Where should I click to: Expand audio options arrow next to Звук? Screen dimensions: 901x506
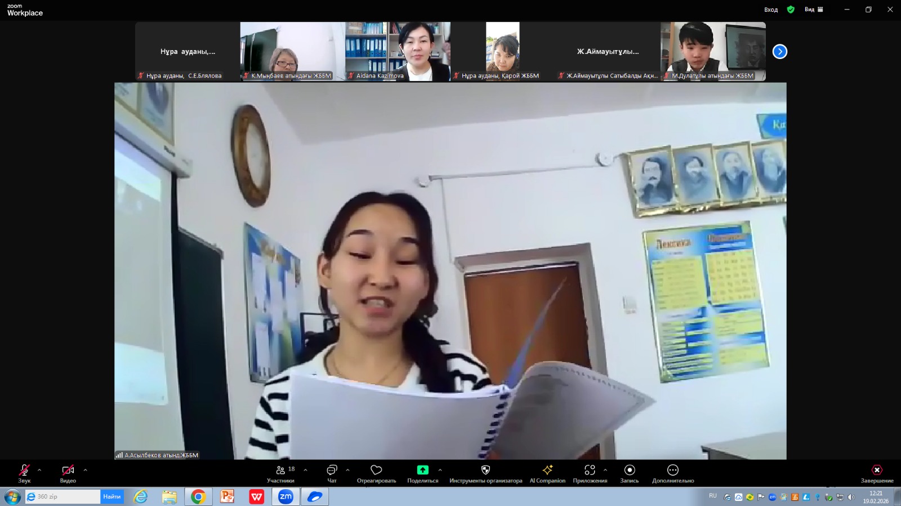point(39,470)
